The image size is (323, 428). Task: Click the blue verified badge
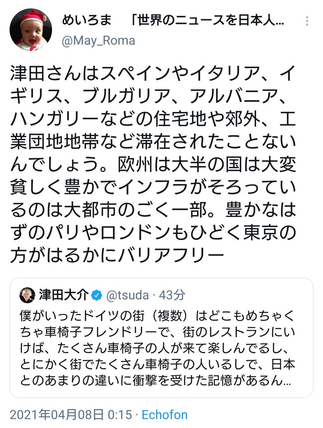click(97, 295)
